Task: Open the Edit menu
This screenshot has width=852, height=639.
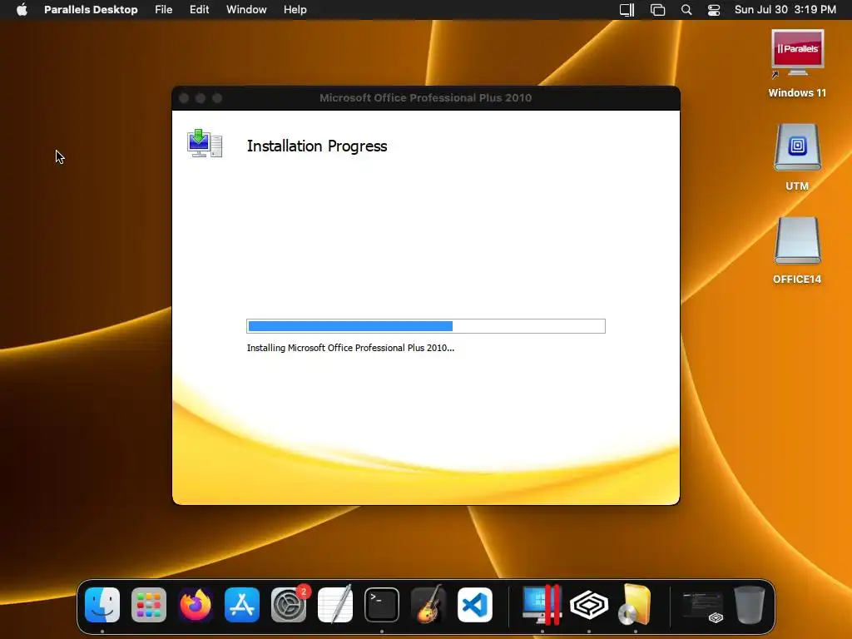Action: click(x=200, y=10)
